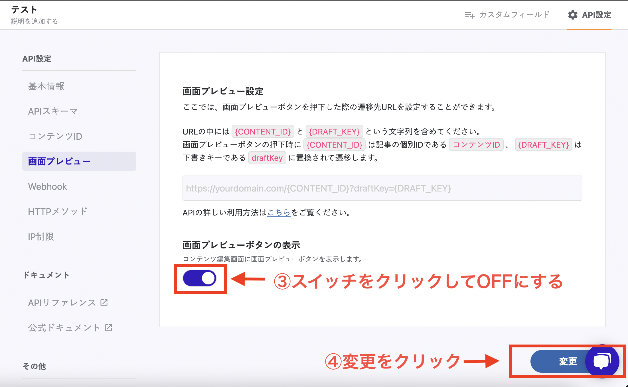The width and height of the screenshot is (628, 387).
Task: Open HTTPメソッド settings
Action: [x=58, y=211]
